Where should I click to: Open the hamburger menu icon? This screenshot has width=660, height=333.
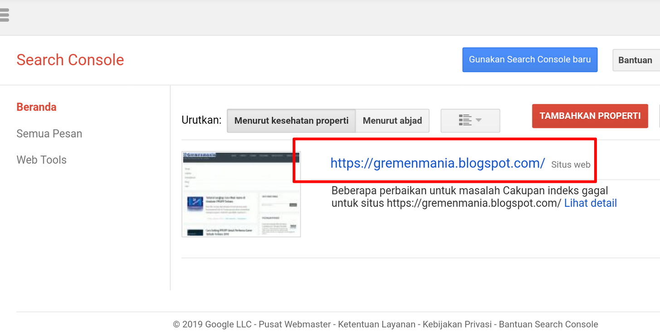pyautogui.click(x=4, y=15)
